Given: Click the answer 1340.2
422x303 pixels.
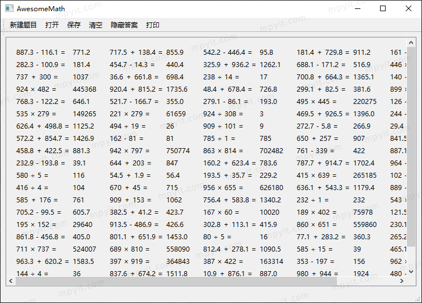Looking at the screenshot, I should coord(270,200).
